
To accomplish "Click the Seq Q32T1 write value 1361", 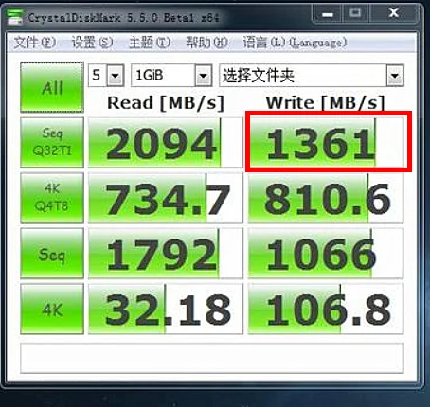I will click(326, 142).
